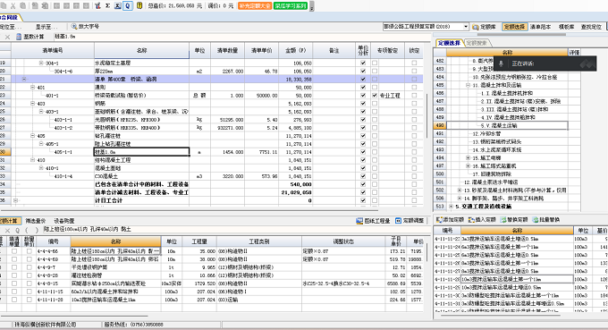Toggle 专项暂定 checkbox labeled 专业工程

[x=375, y=96]
